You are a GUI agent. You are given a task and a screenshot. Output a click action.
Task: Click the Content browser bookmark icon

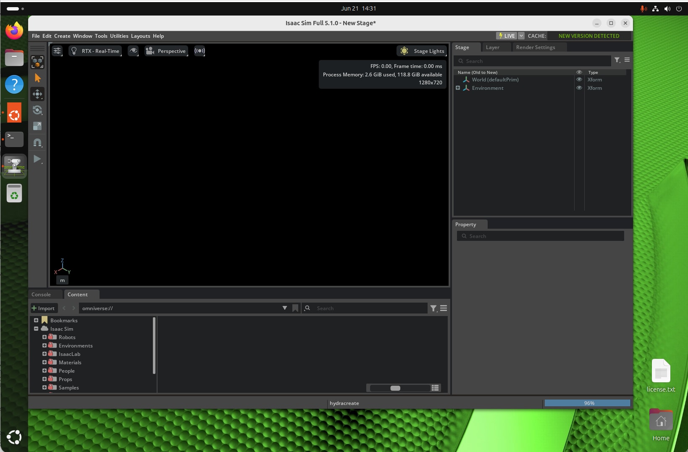pyautogui.click(x=295, y=308)
